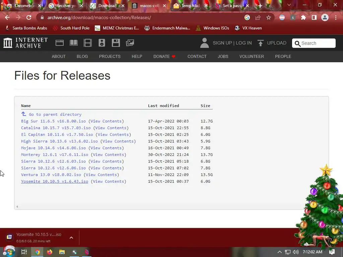This screenshot has height=257, width=343.
Task: Open new tab with plus icon
Action: 260,6
